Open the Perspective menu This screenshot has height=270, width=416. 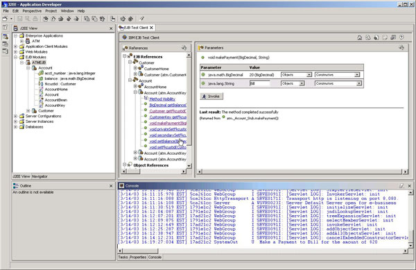click(x=32, y=11)
